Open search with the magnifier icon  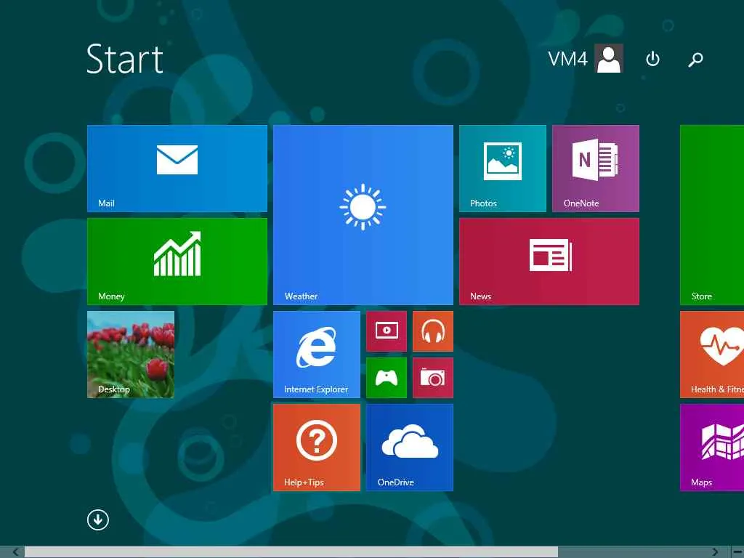(x=695, y=60)
